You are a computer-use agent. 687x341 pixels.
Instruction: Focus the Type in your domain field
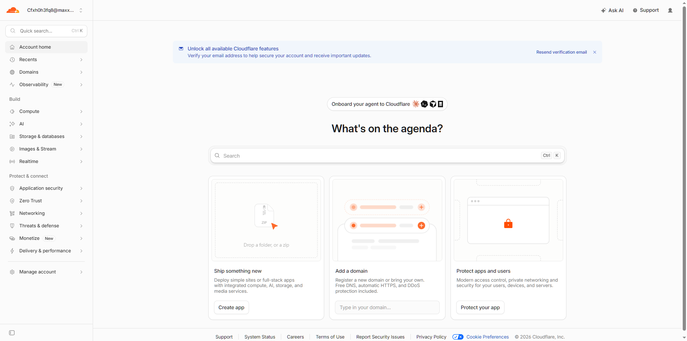pyautogui.click(x=387, y=307)
